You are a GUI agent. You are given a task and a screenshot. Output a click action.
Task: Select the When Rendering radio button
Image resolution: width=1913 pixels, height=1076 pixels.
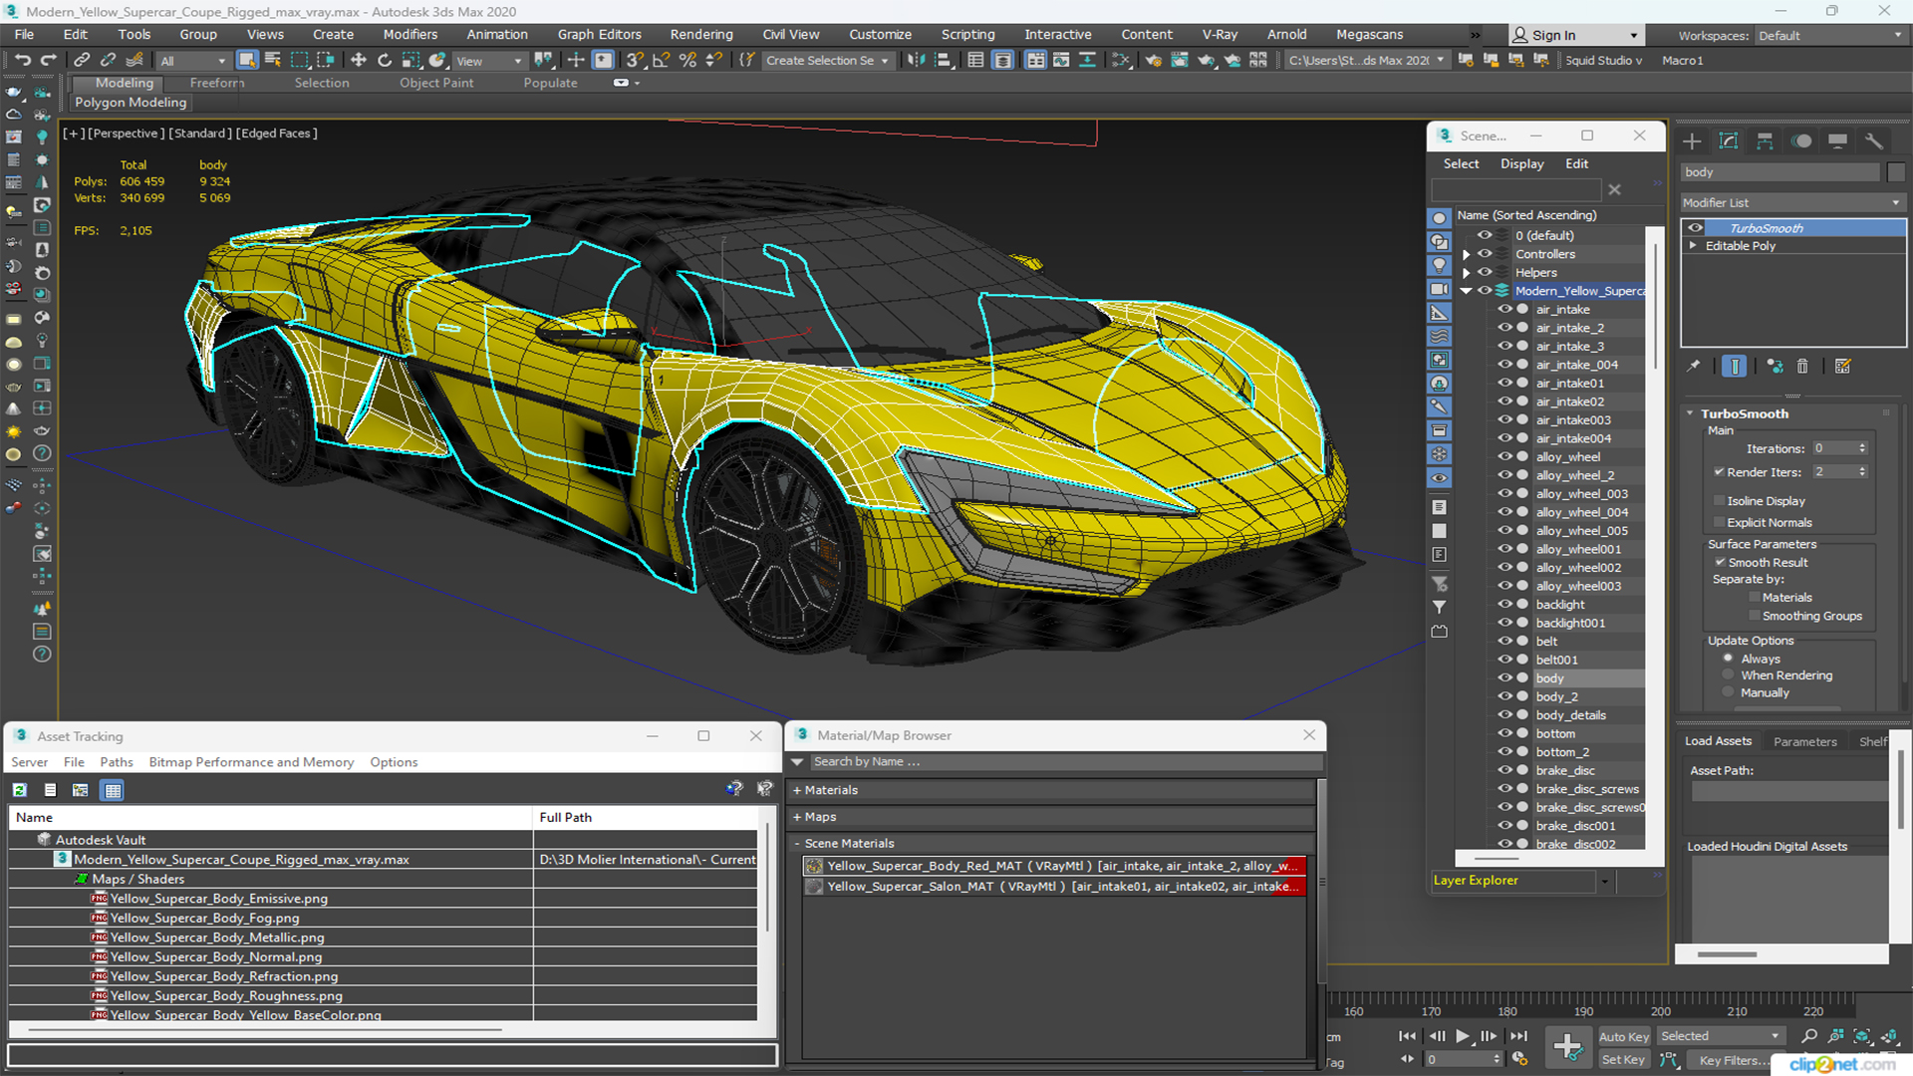point(1728,675)
